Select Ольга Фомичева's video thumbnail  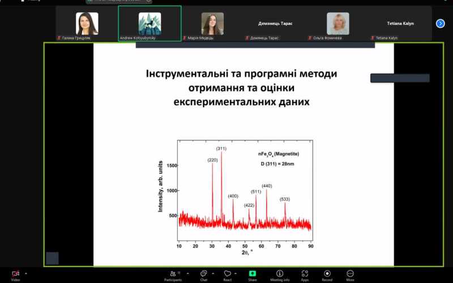pyautogui.click(x=337, y=23)
